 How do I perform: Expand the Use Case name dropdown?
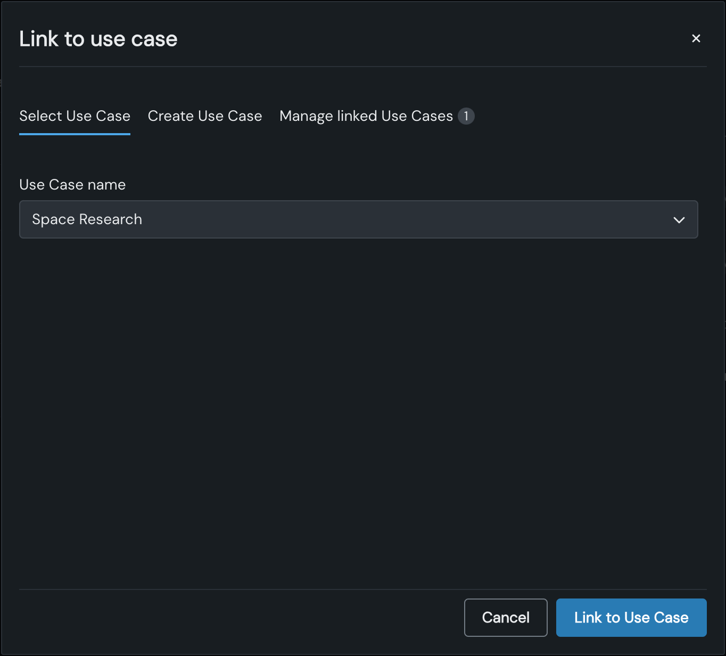[358, 219]
